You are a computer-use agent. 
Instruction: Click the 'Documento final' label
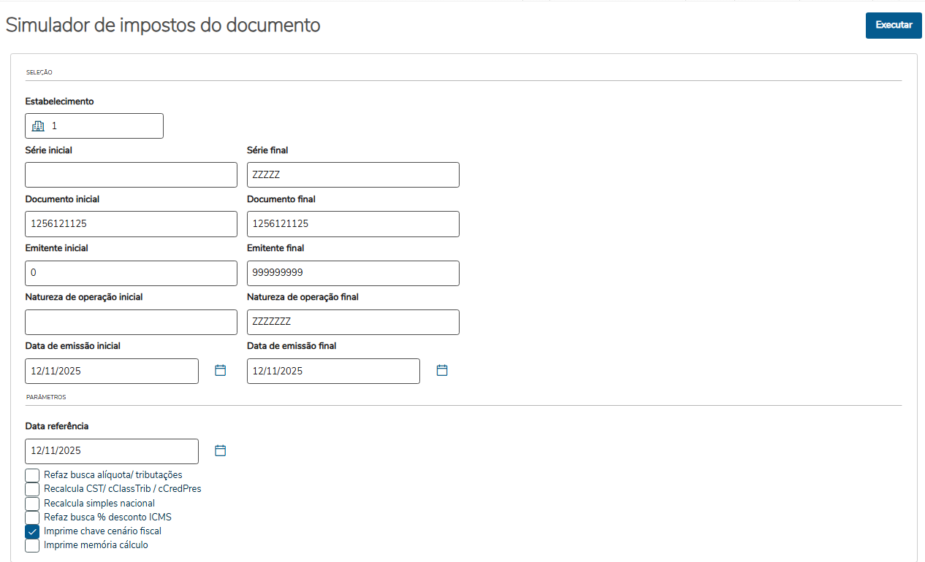281,199
